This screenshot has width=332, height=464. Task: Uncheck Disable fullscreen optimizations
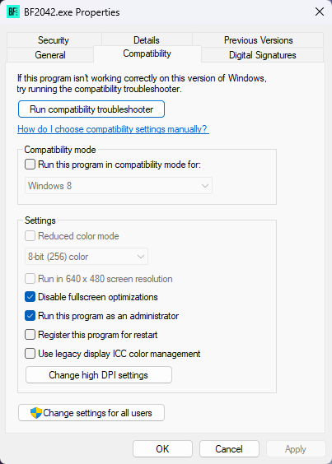(x=30, y=297)
